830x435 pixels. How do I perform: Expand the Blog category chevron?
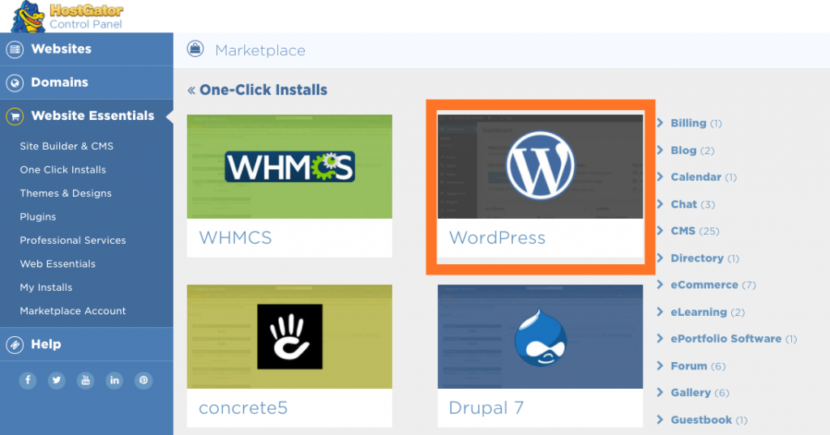tap(660, 150)
